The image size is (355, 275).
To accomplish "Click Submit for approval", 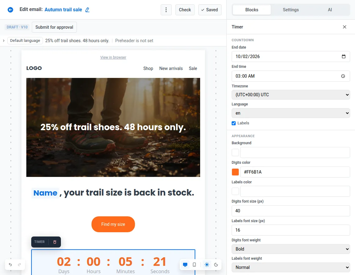I will (x=54, y=27).
